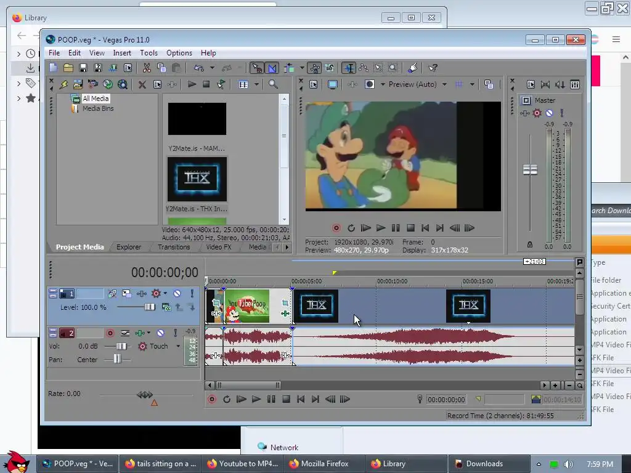631x473 pixels.
Task: Toggle Automatic Crossfades button
Action: pyautogui.click(x=272, y=68)
